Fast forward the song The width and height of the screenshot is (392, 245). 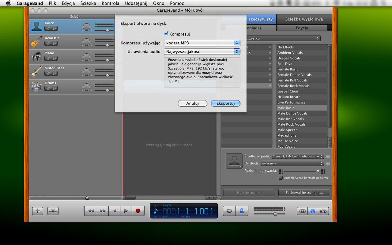[103, 211]
